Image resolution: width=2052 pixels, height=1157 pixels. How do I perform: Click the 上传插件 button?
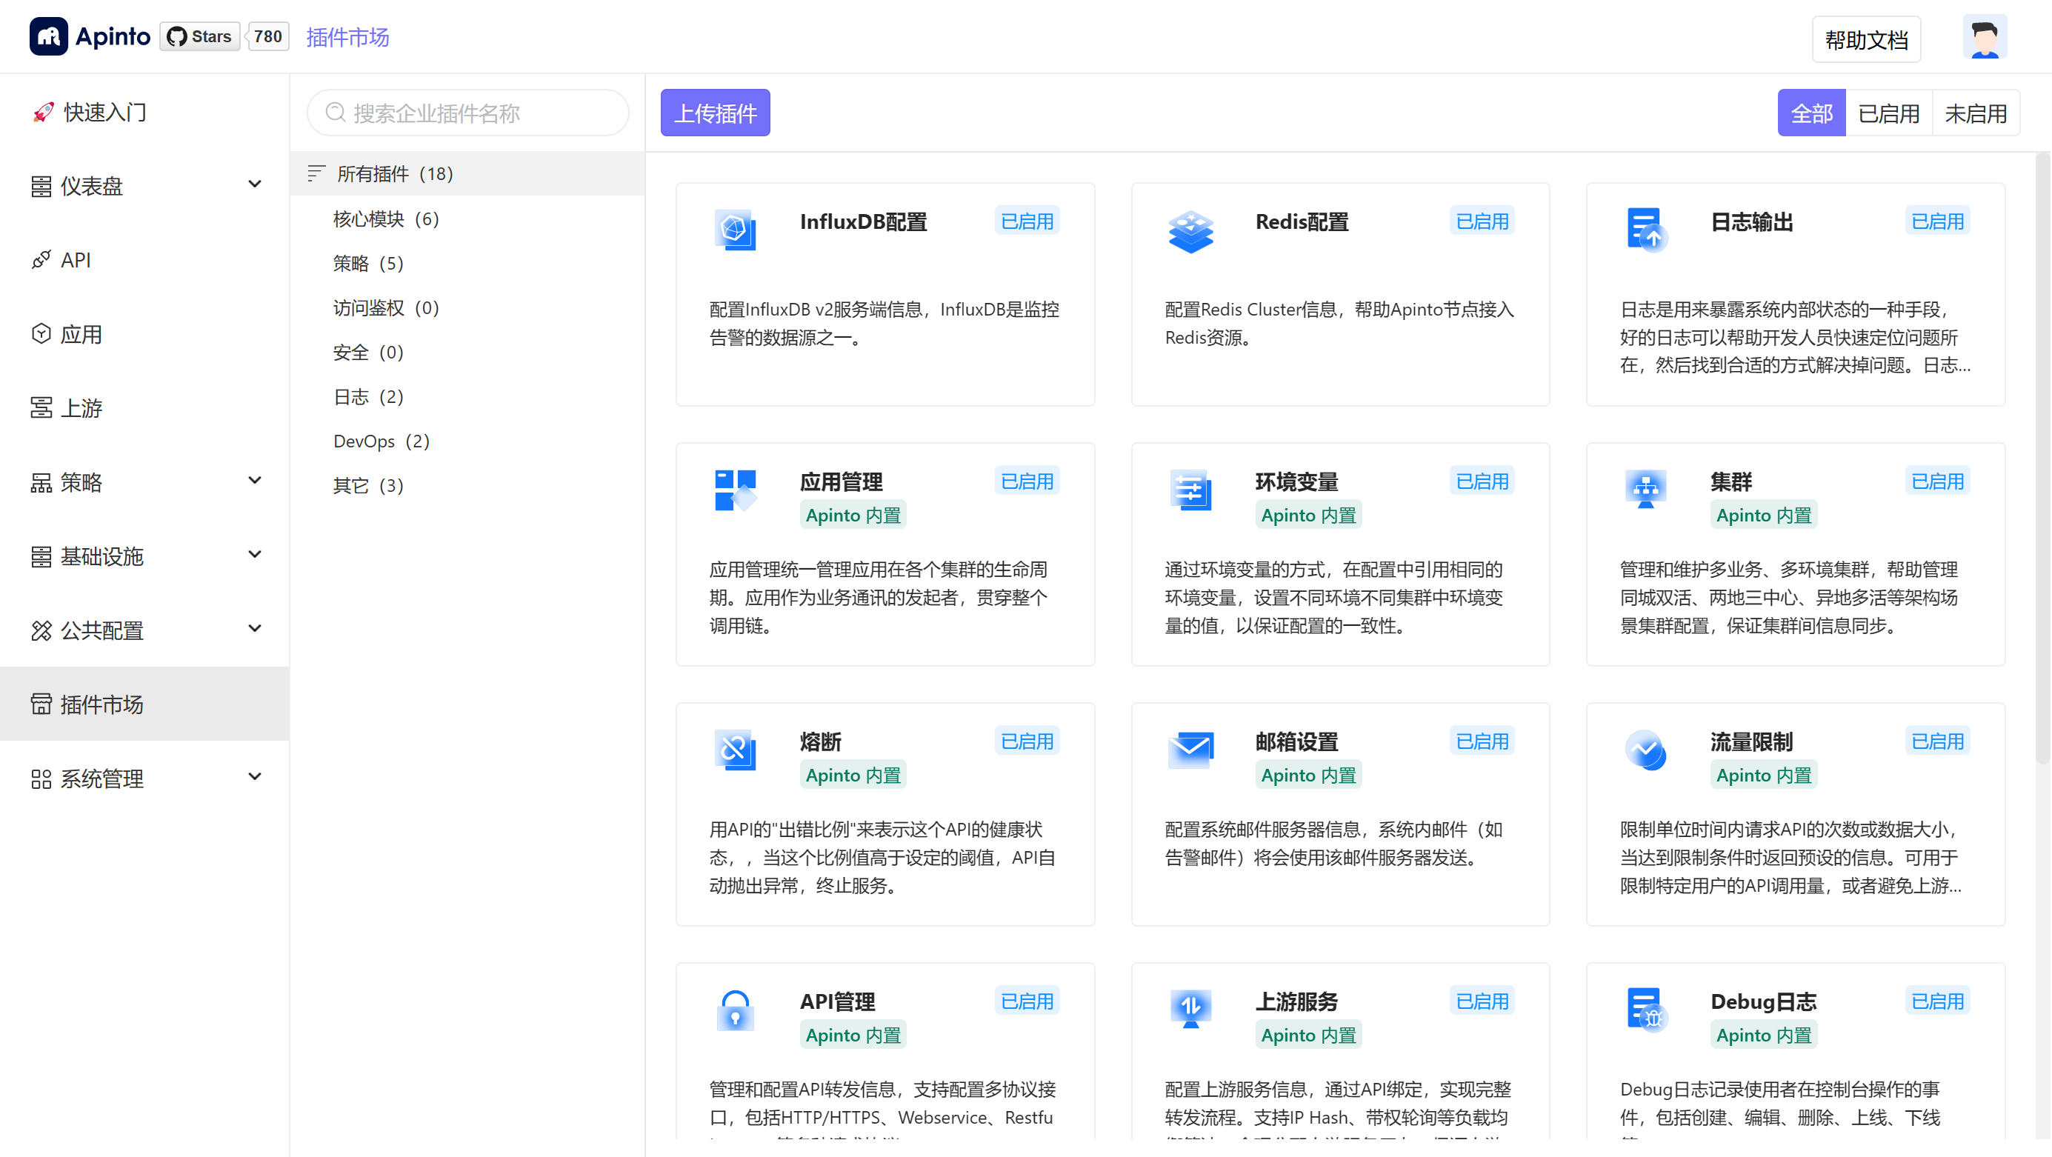tap(716, 113)
